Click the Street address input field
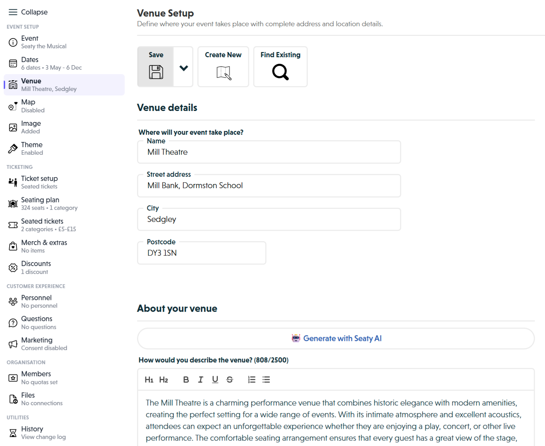The height and width of the screenshot is (446, 545). tap(269, 186)
